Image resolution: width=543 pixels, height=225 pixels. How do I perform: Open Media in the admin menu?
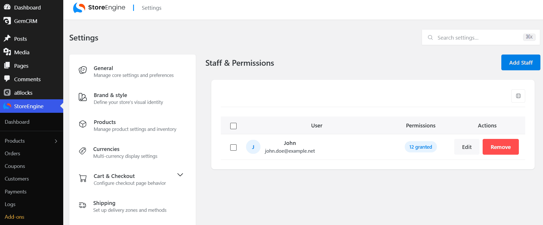coord(32,52)
